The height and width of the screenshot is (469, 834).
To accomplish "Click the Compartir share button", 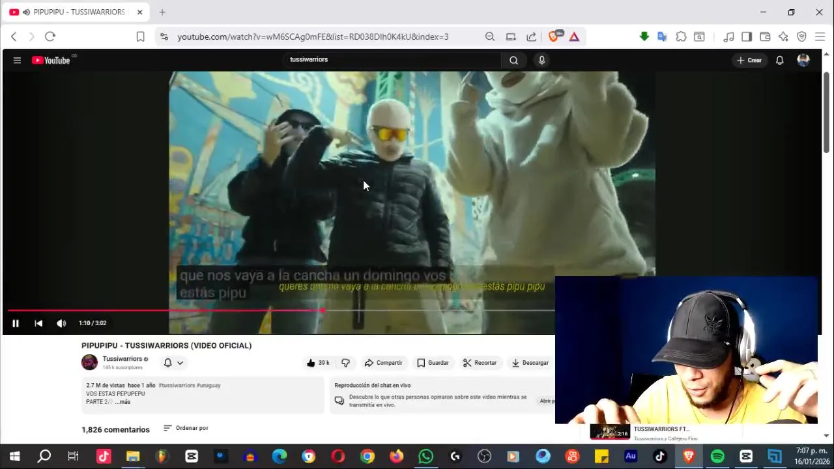I will click(x=383, y=363).
